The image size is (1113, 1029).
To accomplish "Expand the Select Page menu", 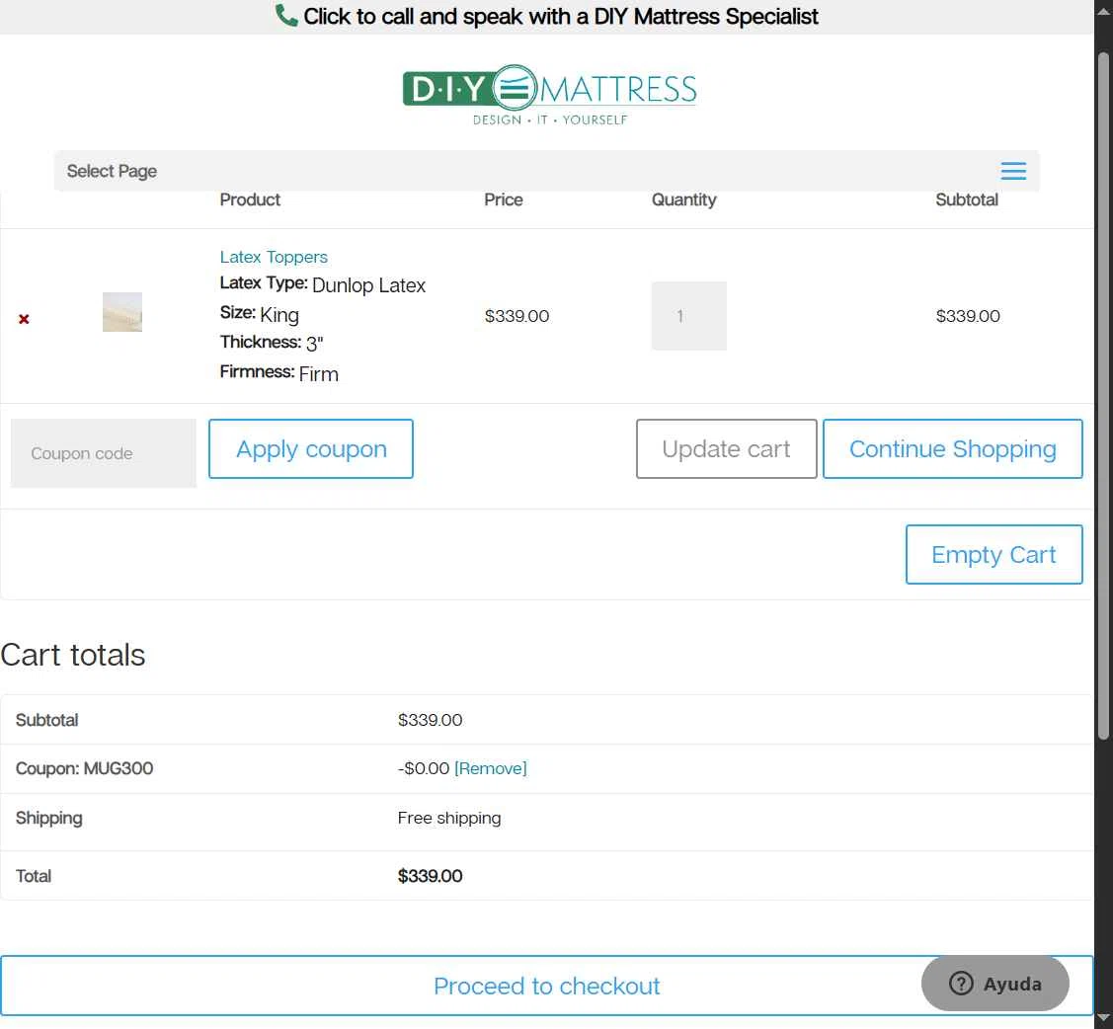I will click(546, 171).
